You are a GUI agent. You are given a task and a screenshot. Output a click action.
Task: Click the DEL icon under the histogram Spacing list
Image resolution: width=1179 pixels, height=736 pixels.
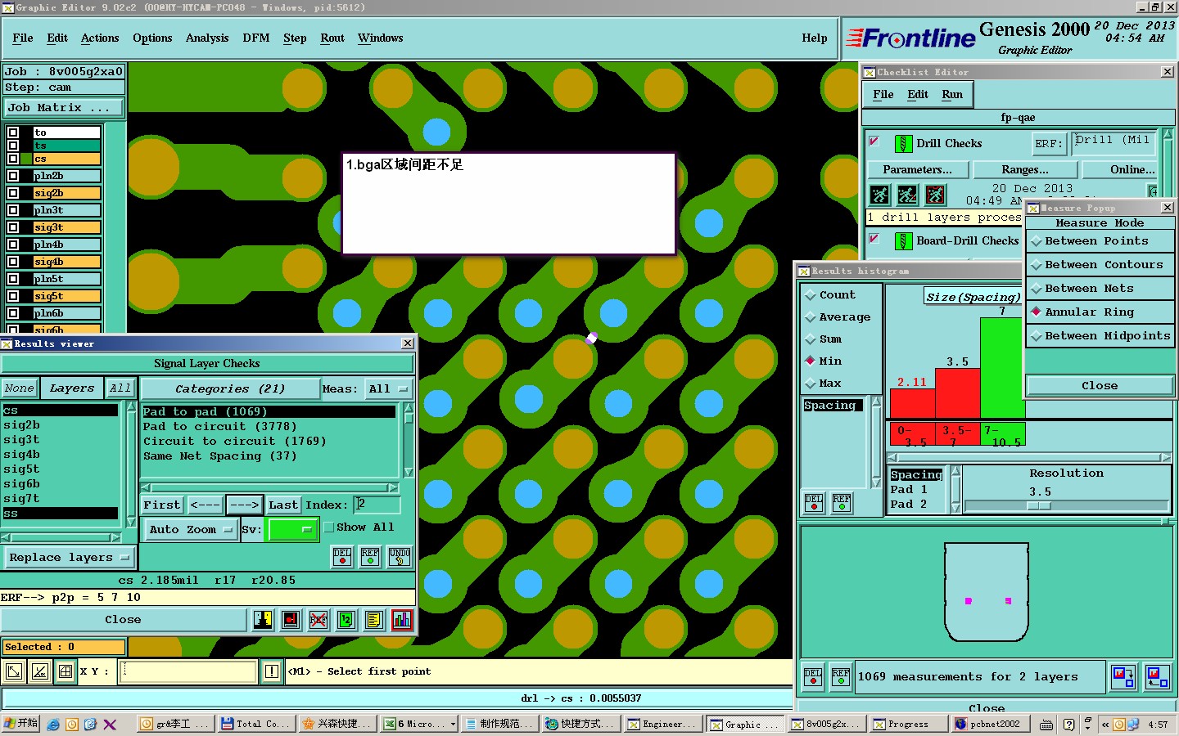(814, 503)
